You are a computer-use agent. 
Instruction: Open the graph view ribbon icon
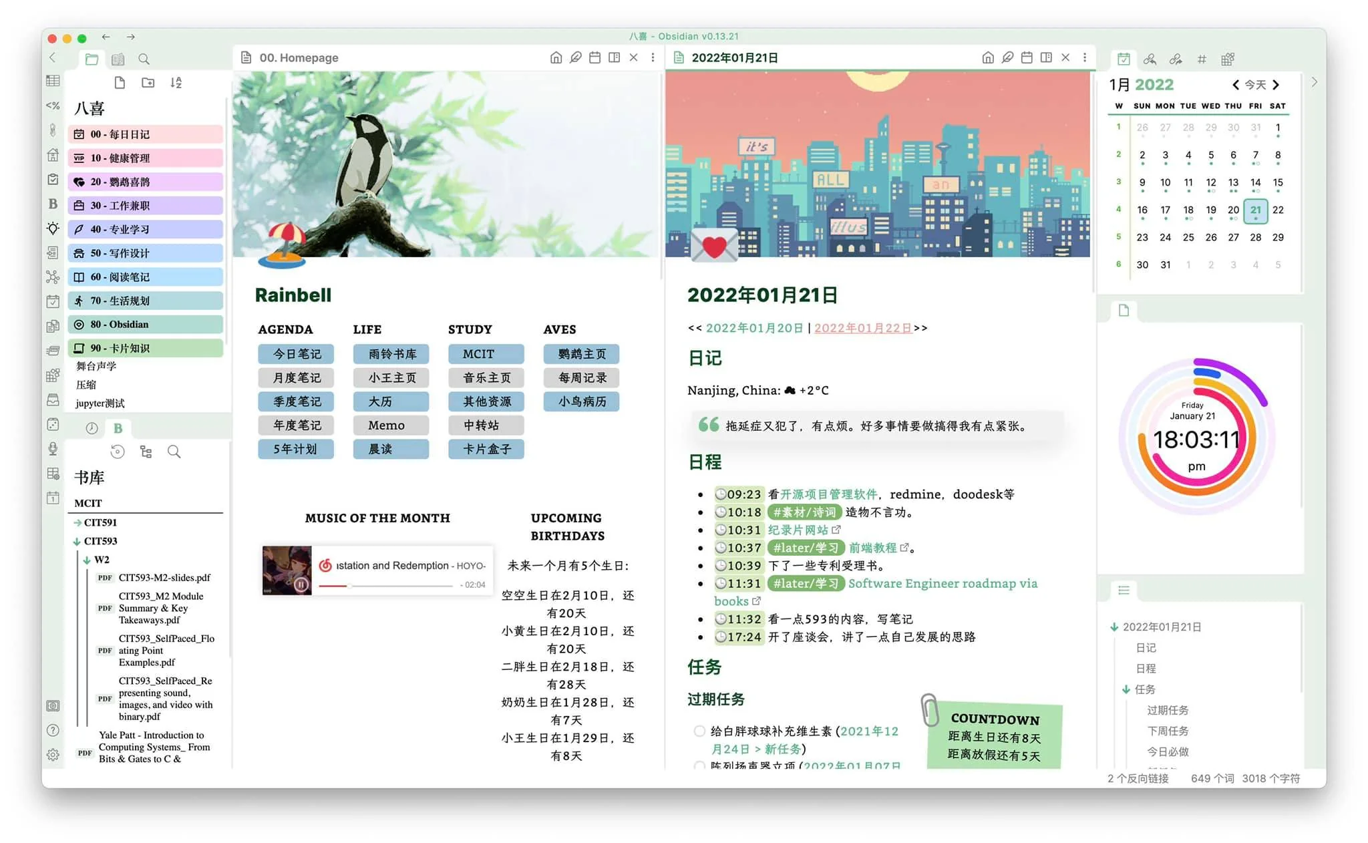click(x=53, y=277)
